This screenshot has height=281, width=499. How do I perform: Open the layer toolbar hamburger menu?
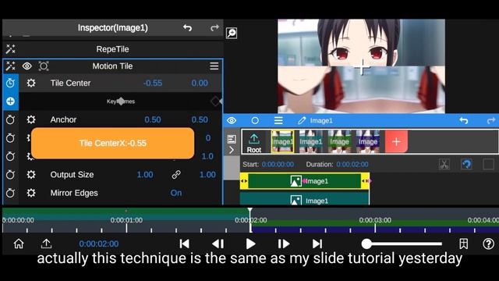click(x=278, y=120)
